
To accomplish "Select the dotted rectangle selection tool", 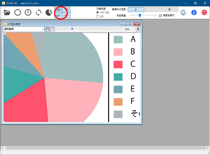I will (53, 29).
